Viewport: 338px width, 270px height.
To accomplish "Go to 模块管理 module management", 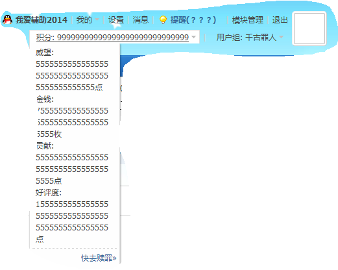I will [248, 20].
